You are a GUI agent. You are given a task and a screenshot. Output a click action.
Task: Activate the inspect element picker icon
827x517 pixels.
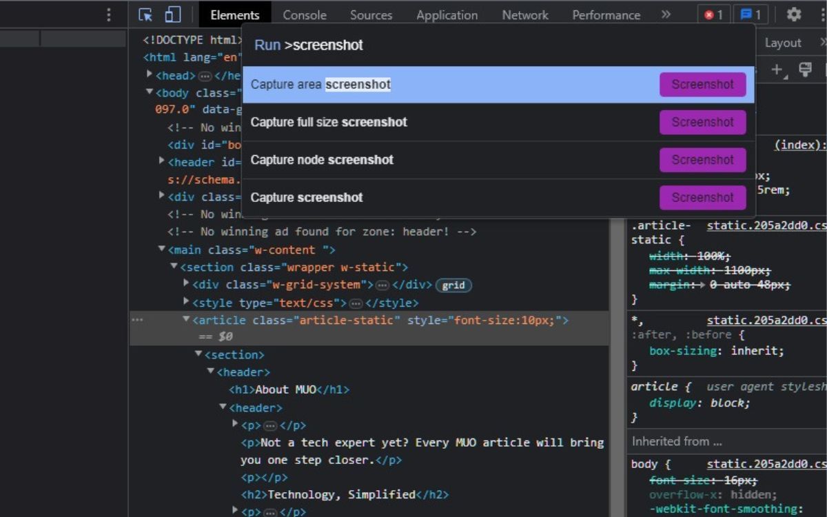pyautogui.click(x=145, y=14)
